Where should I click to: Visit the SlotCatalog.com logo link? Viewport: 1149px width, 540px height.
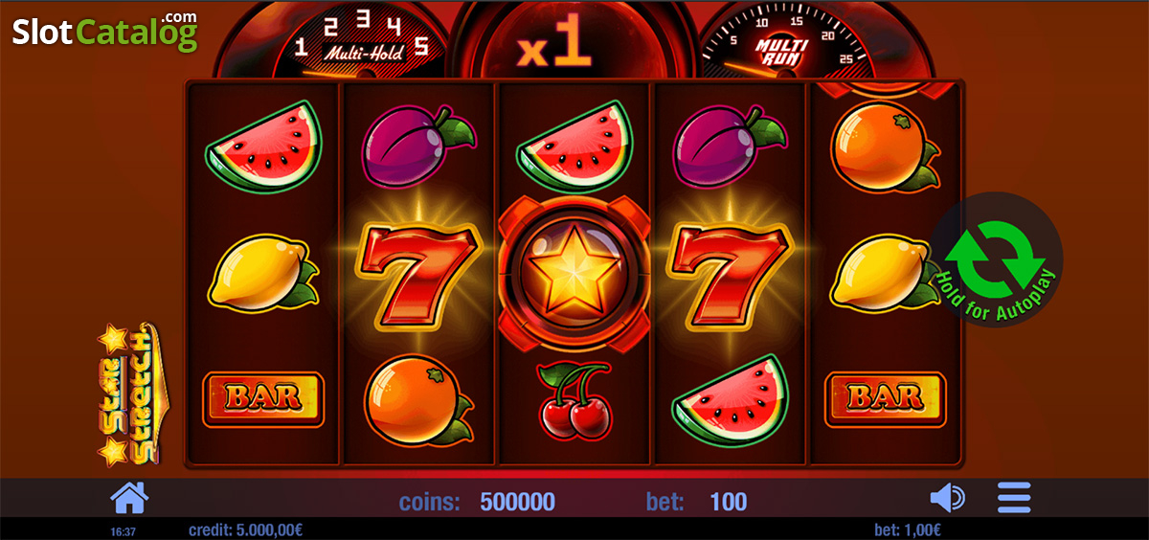click(x=105, y=31)
